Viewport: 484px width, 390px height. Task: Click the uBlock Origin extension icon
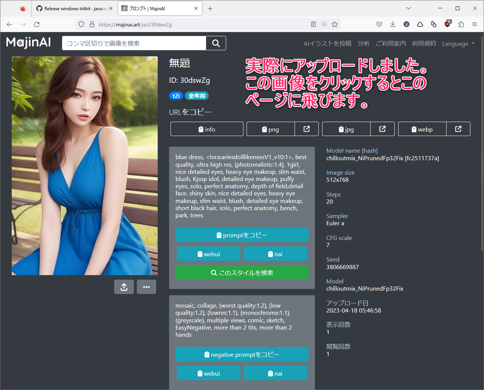(447, 24)
